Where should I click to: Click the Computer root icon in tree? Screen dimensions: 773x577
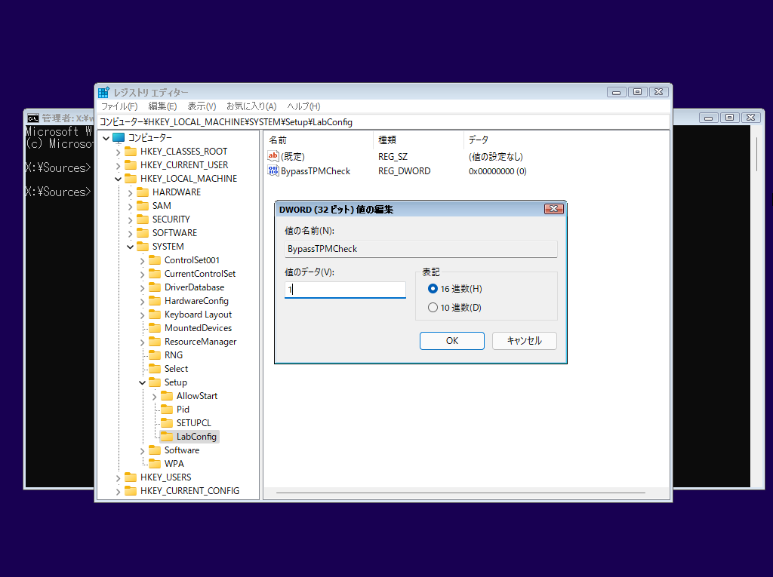pos(119,138)
